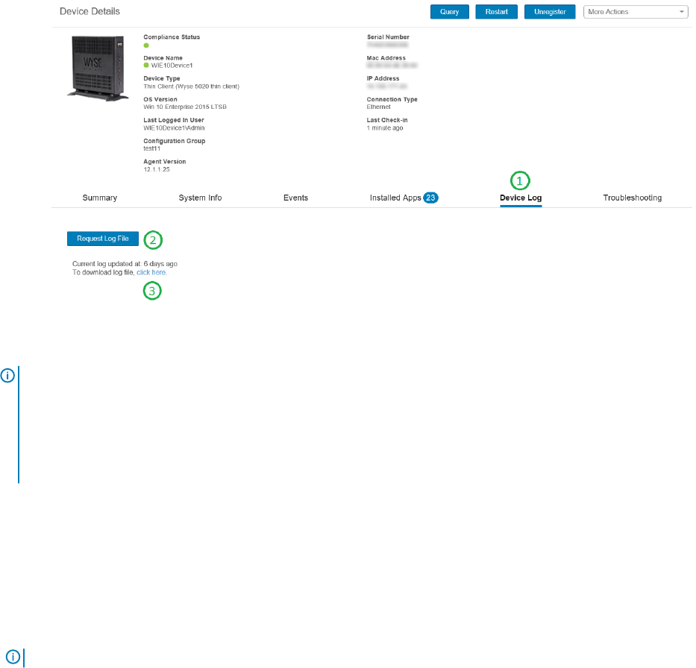696x668 pixels.
Task: Switch to the Summary tab
Action: click(x=100, y=198)
